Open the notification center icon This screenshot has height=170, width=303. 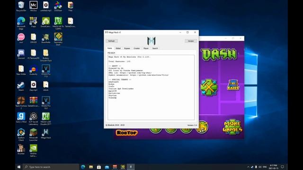[x=282, y=167]
